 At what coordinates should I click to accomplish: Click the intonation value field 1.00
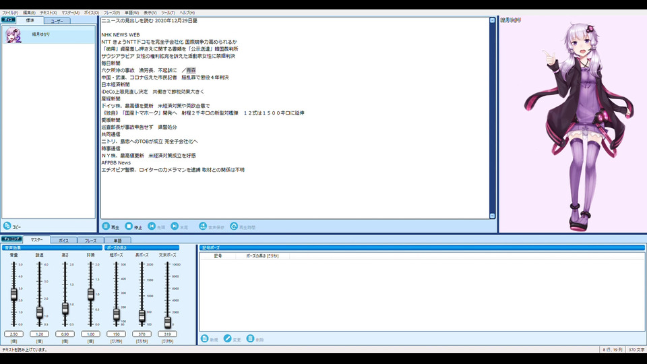[91, 334]
